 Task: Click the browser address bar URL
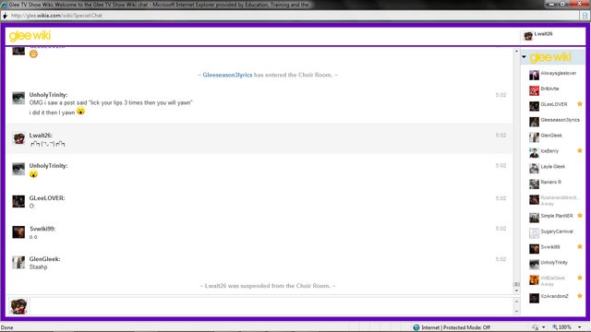click(x=56, y=16)
